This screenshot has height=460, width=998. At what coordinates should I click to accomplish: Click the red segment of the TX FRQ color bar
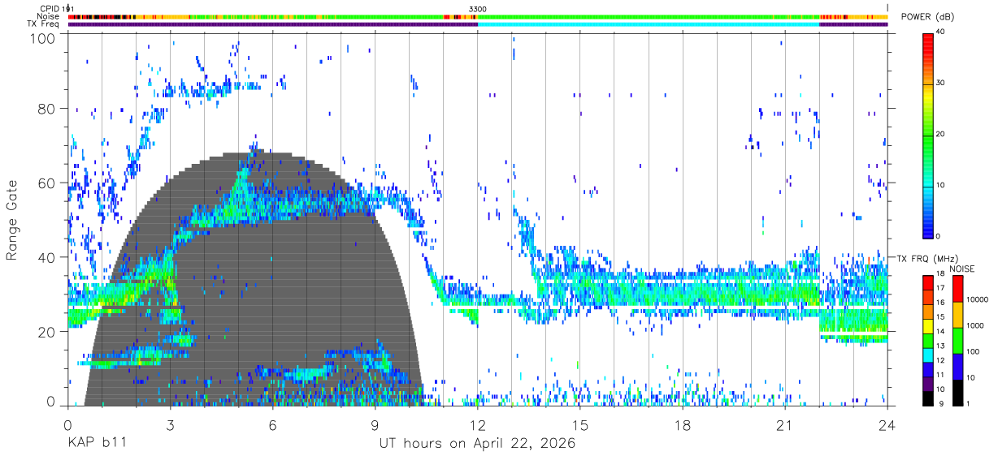(927, 283)
